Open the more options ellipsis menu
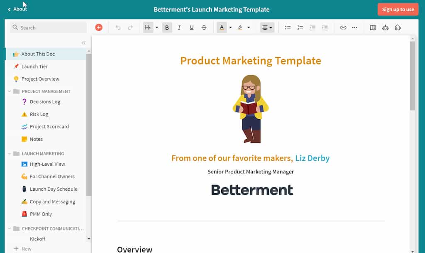 pos(354,27)
